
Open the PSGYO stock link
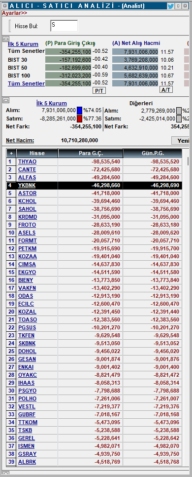27,391
